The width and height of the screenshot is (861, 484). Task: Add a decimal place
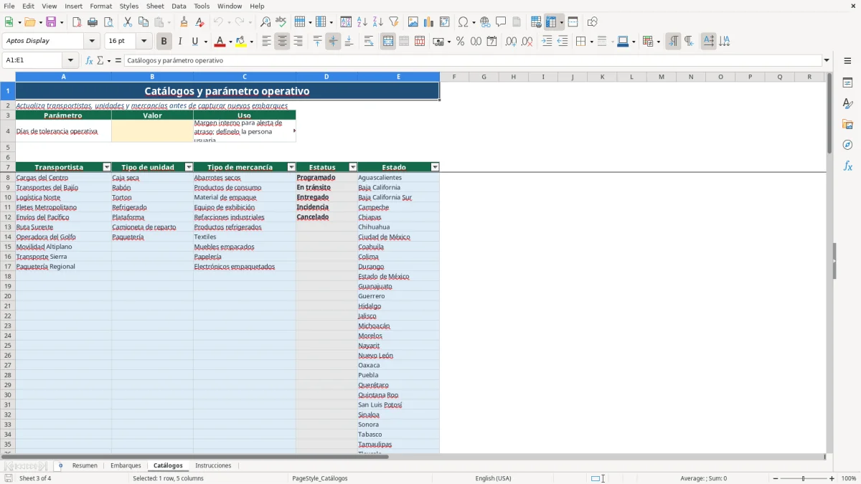[511, 42]
